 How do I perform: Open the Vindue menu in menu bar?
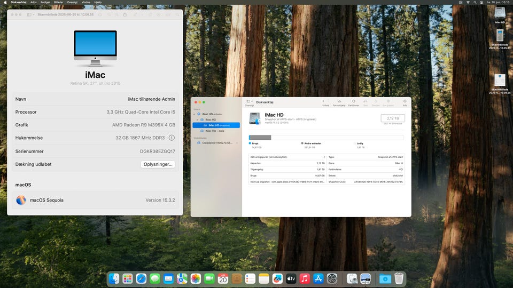point(85,2)
